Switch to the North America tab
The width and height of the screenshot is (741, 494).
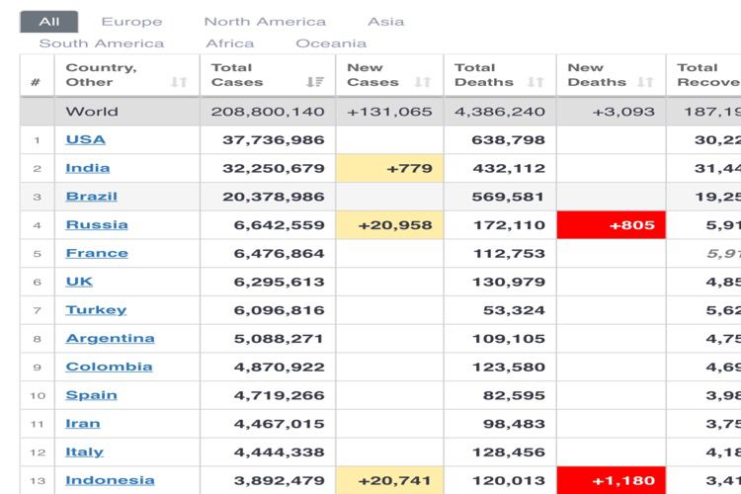pos(265,22)
